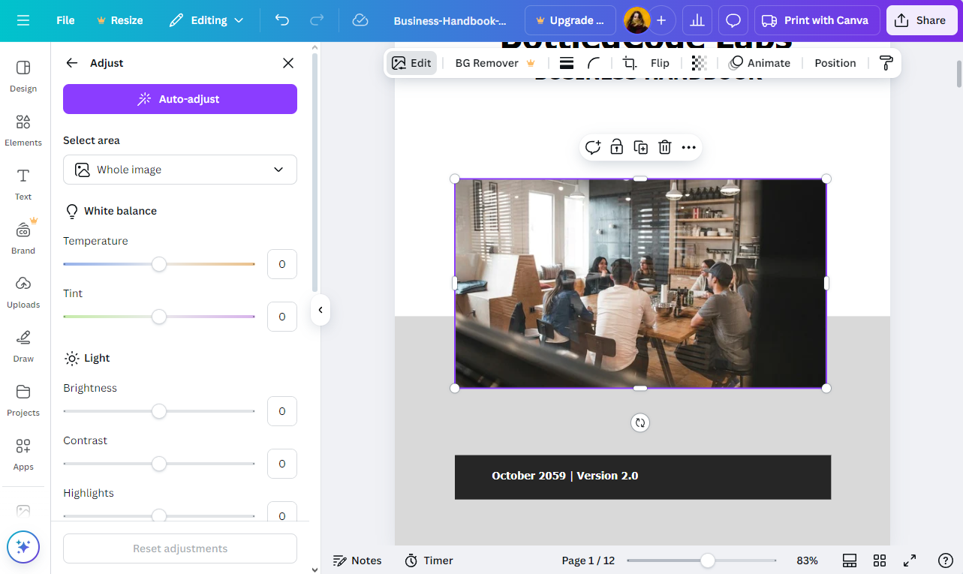
Task: Duplicate the selected image
Action: tap(641, 147)
